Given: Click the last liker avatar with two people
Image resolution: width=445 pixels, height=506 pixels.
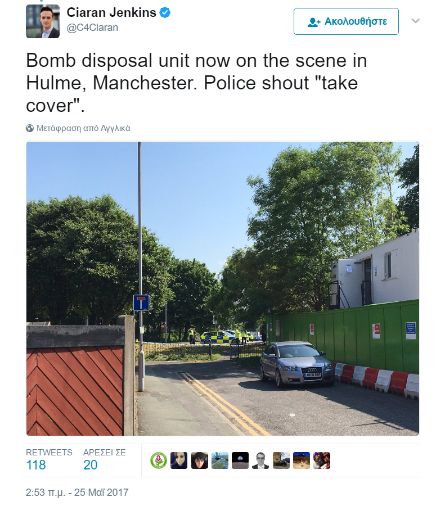Looking at the screenshot, I should (x=322, y=460).
